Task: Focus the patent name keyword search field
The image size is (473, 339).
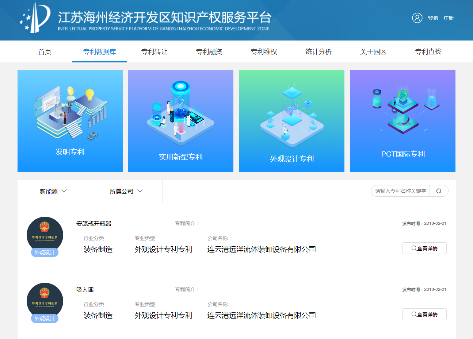Action: point(400,191)
